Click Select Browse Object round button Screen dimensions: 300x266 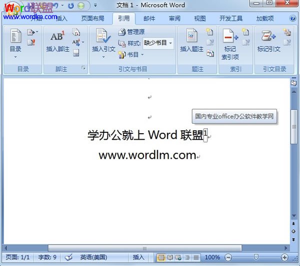click(293, 232)
